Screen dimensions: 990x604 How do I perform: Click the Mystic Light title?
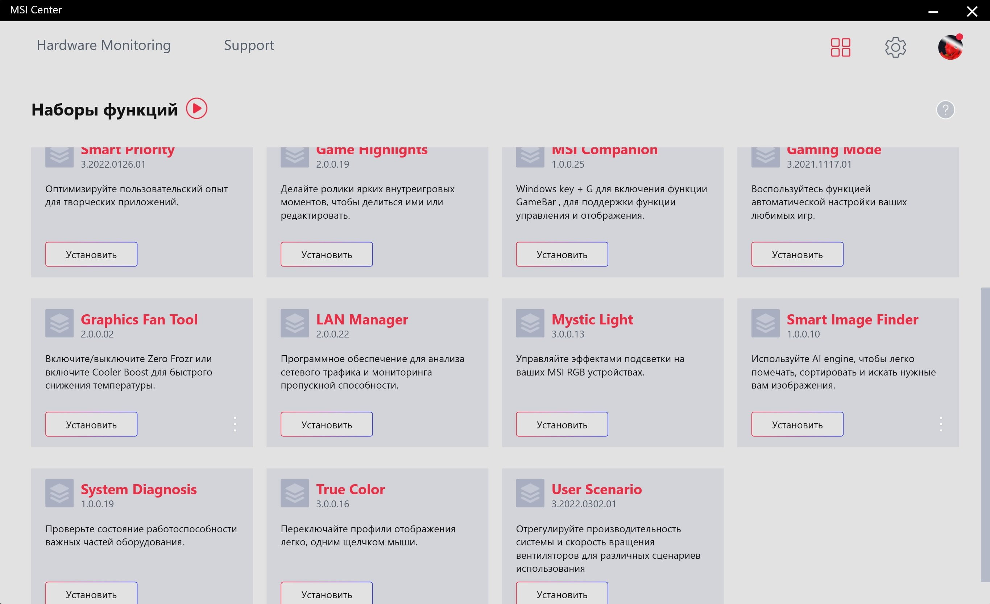[x=592, y=319]
